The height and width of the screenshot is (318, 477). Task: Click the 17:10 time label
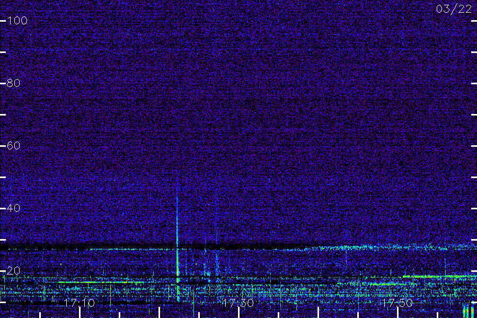(x=79, y=303)
